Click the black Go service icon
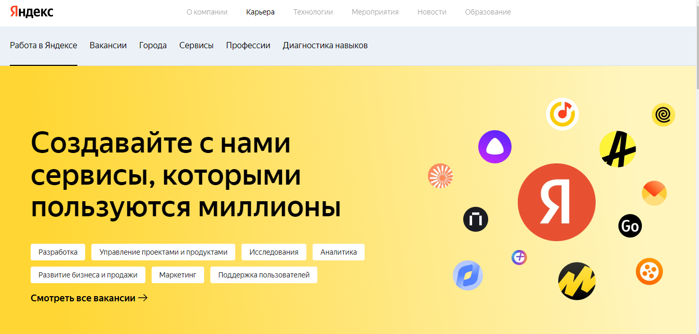Image resolution: width=699 pixels, height=334 pixels. click(x=630, y=226)
